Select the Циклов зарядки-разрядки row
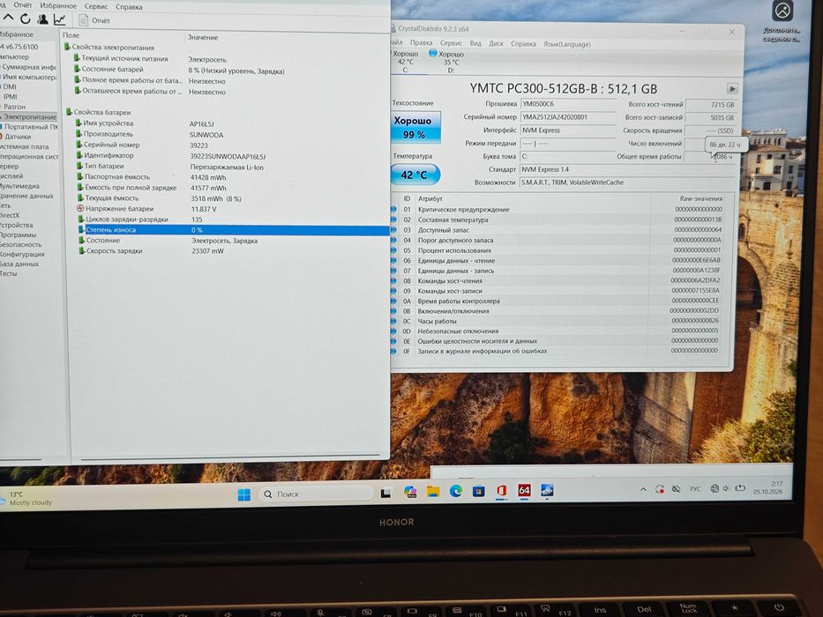Image resolution: width=823 pixels, height=617 pixels. 234,219
